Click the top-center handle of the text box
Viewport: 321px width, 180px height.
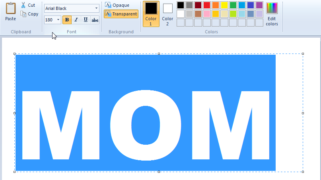[159, 54]
